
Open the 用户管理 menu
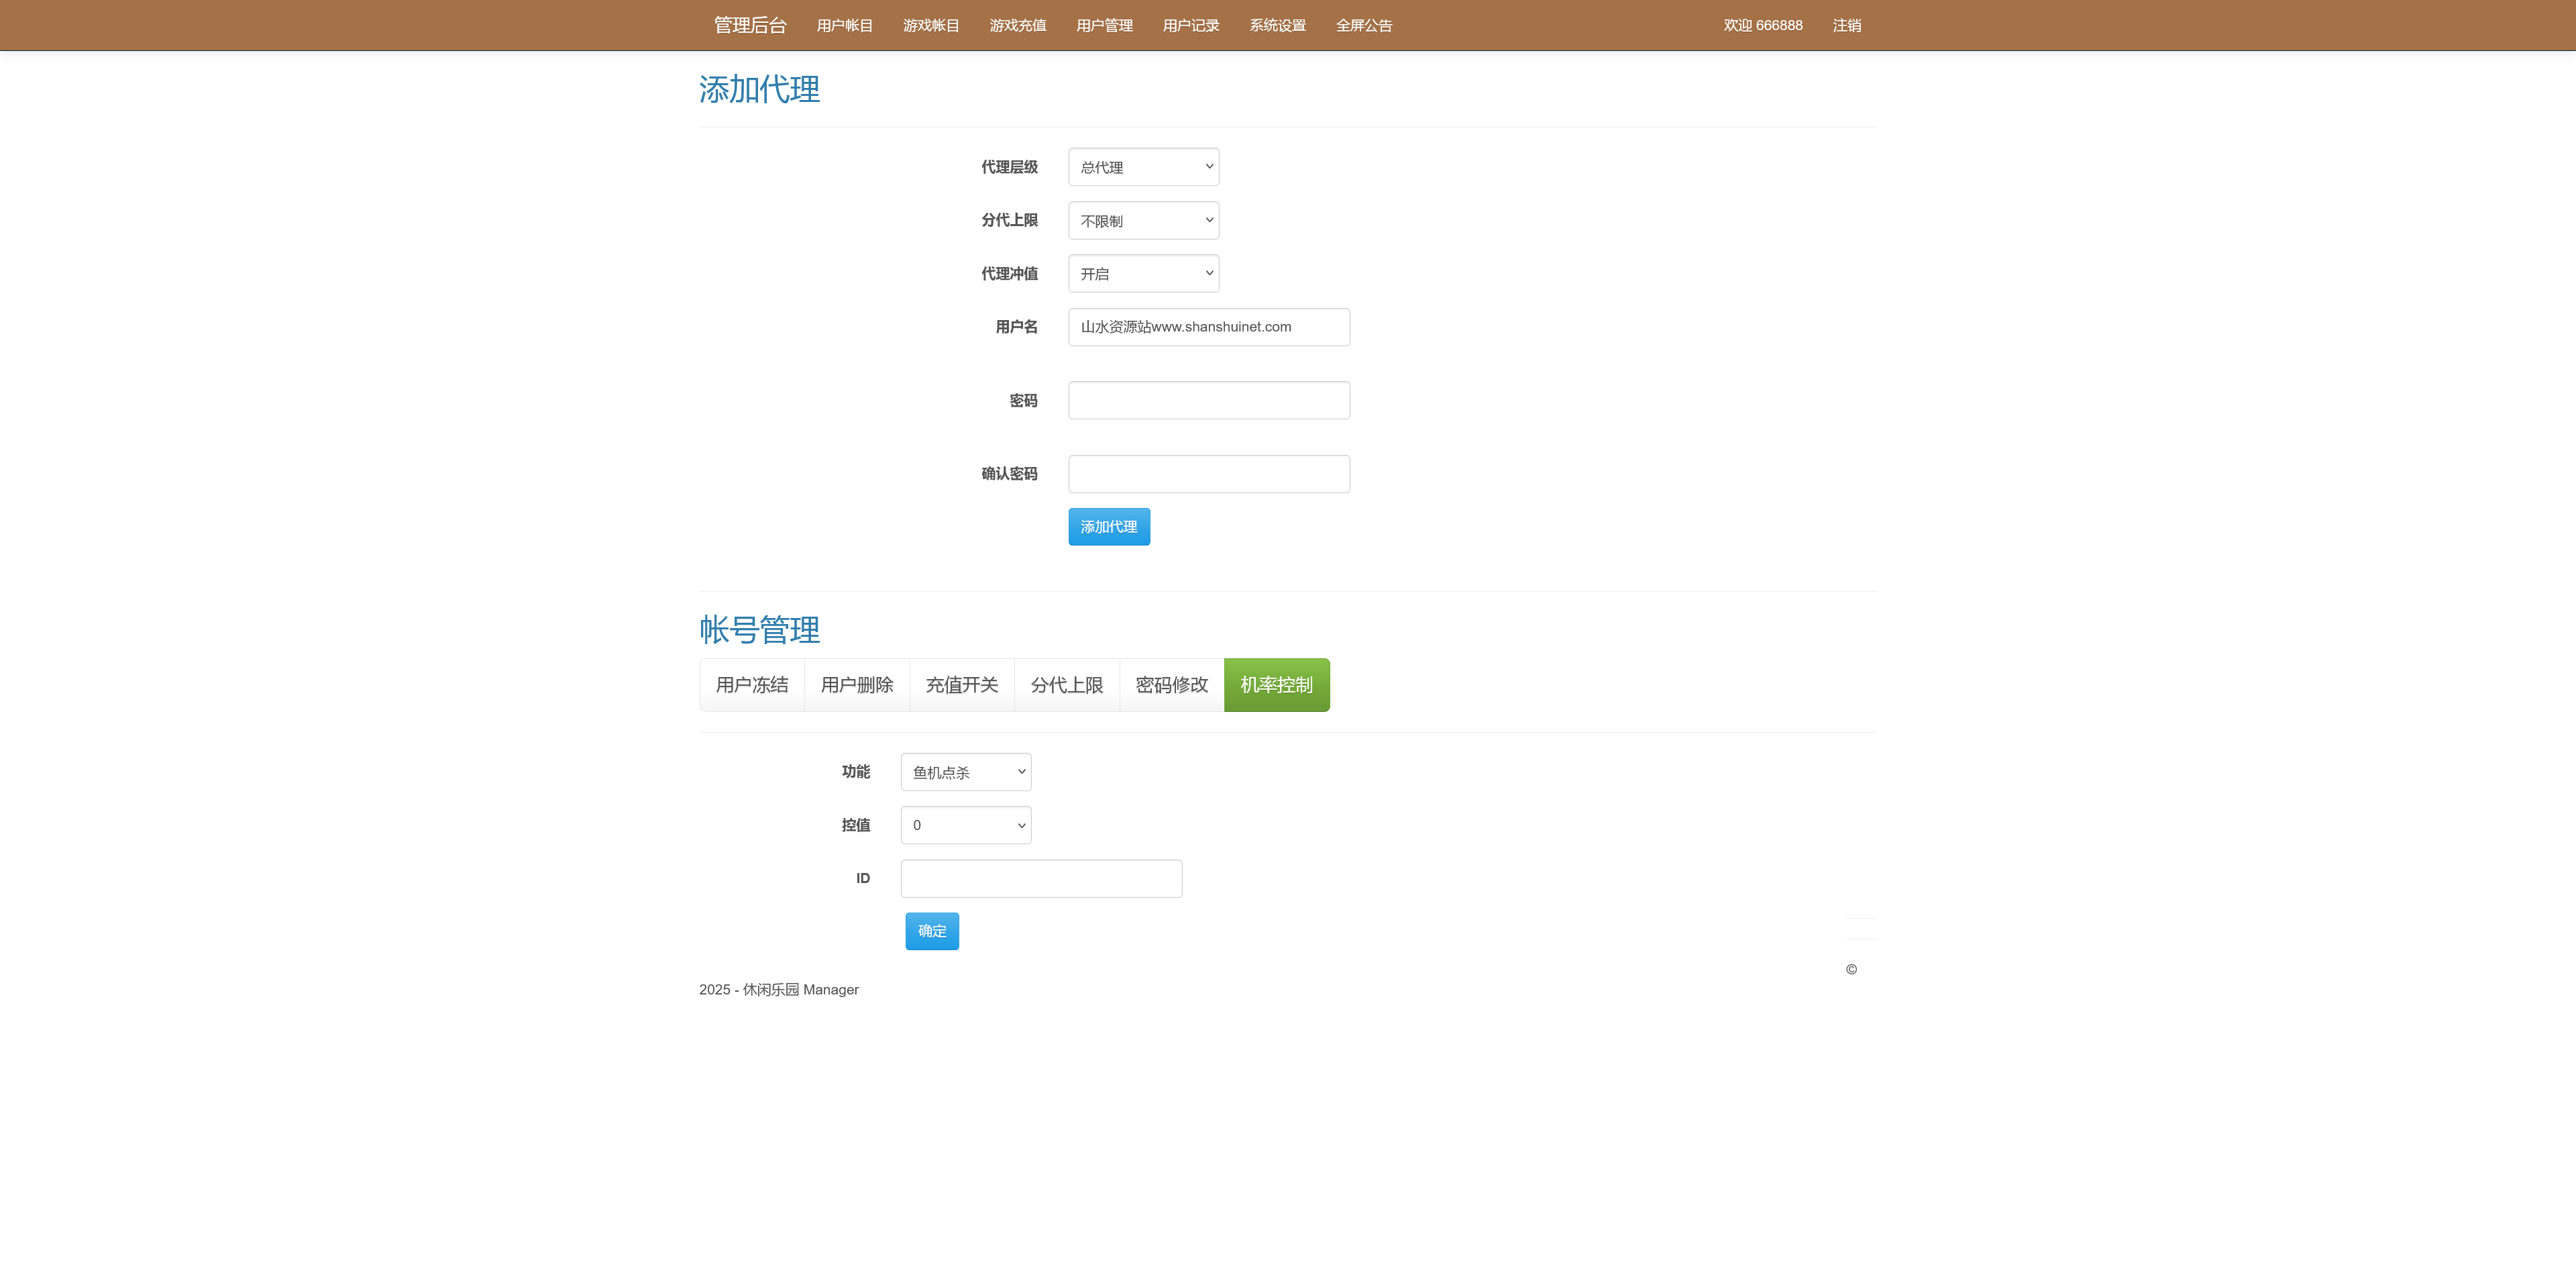pyautogui.click(x=1104, y=25)
